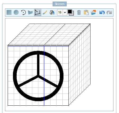The width and height of the screenshot is (119, 113).
Task: Select the circle shape tool
Action: (16, 12)
